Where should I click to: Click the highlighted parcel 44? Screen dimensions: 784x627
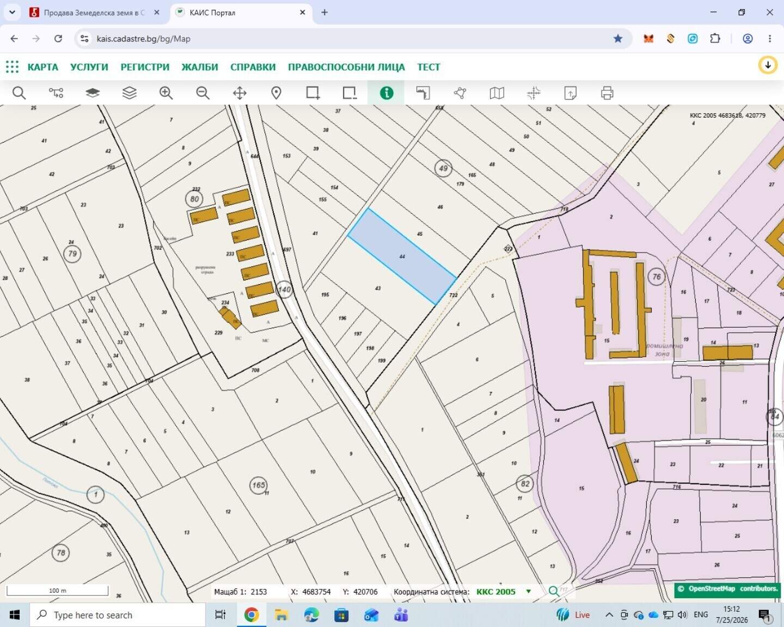[402, 256]
